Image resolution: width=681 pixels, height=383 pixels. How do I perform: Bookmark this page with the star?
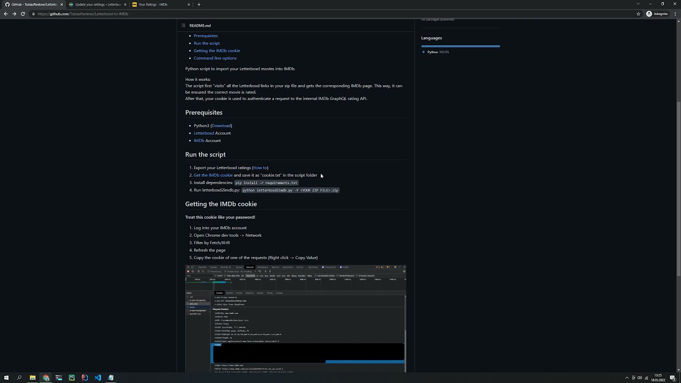coord(638,14)
